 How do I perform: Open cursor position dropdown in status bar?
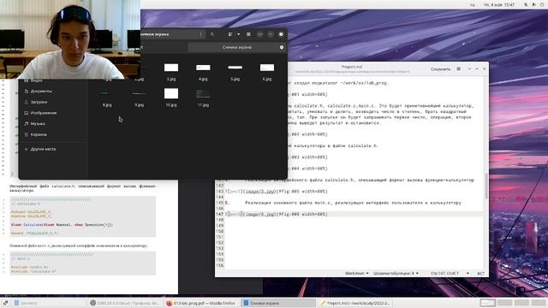(x=450, y=273)
